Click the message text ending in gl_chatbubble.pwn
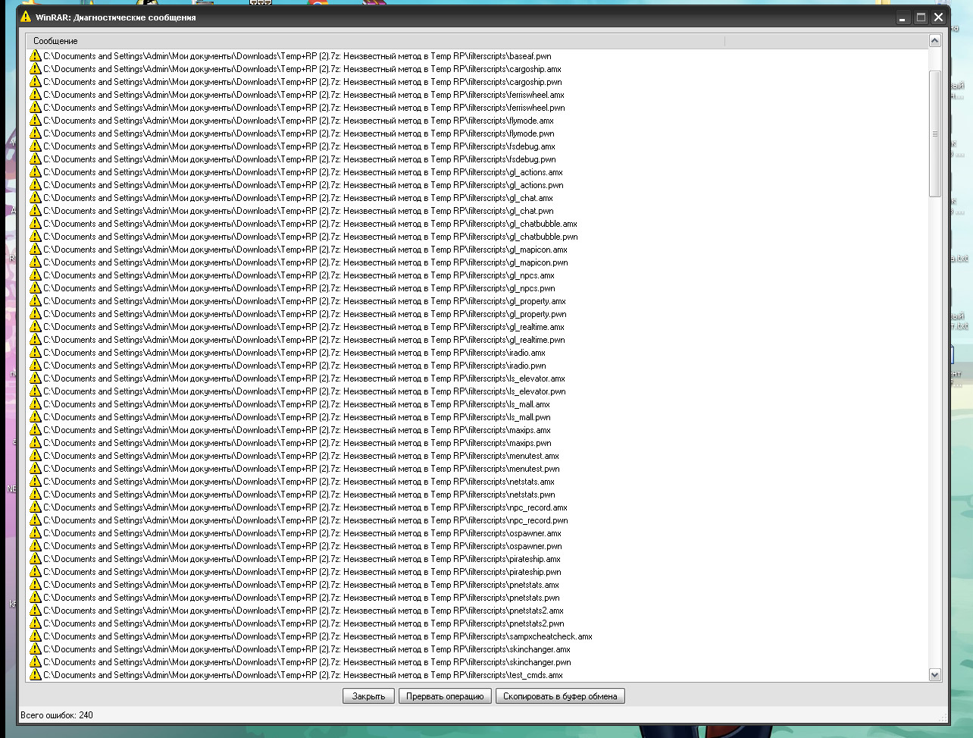This screenshot has height=738, width=973. tap(311, 237)
